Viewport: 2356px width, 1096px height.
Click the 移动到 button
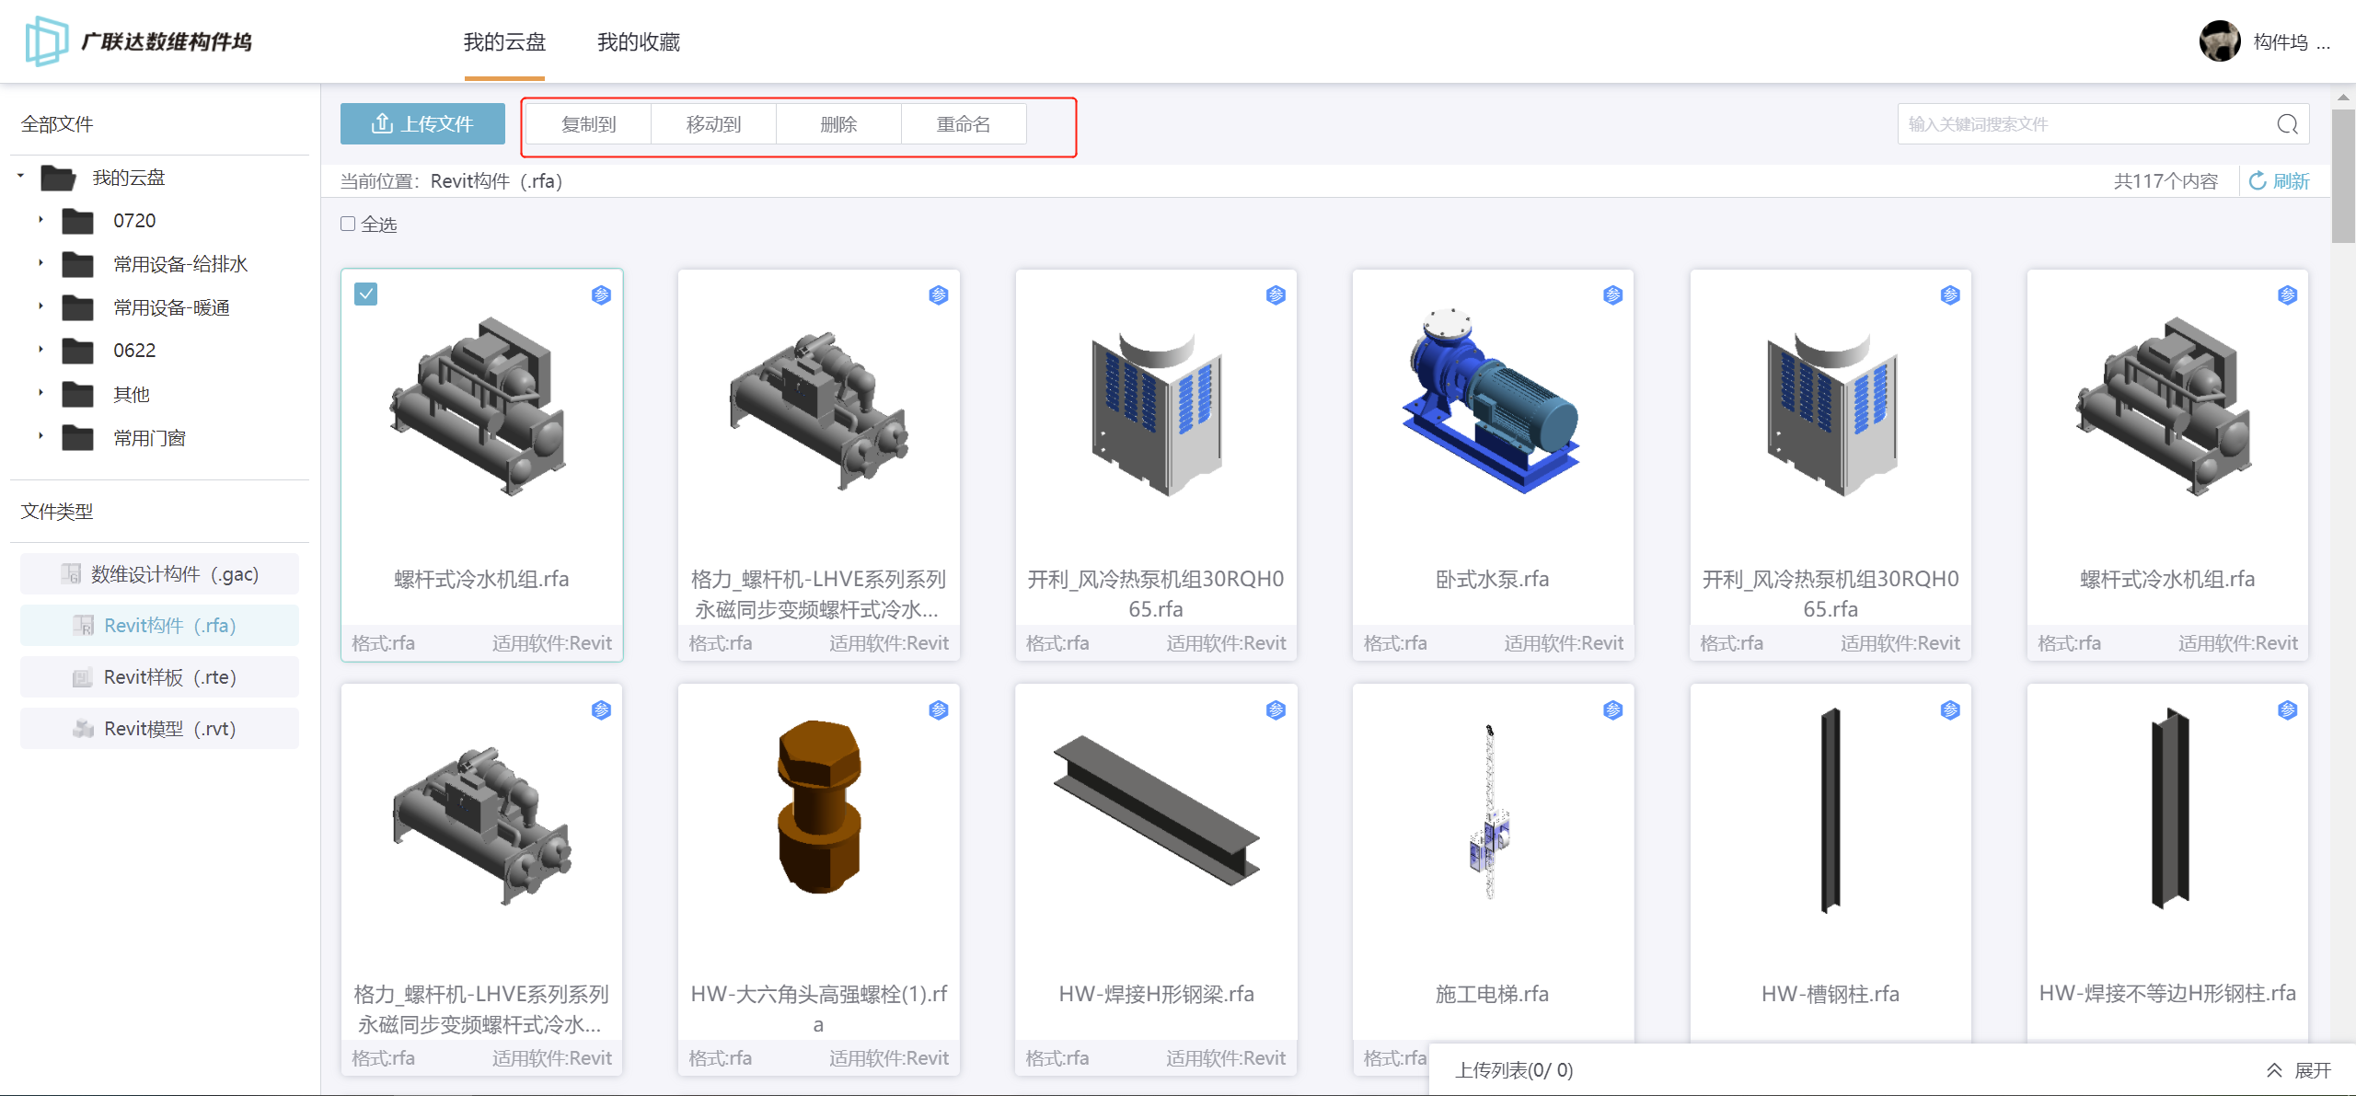point(713,124)
